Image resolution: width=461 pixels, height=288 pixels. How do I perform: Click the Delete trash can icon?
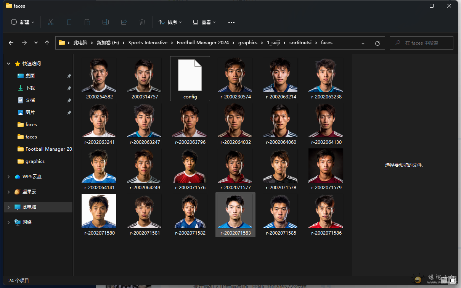142,22
